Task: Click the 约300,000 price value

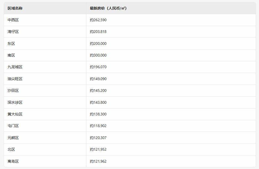Action: (x=98, y=55)
